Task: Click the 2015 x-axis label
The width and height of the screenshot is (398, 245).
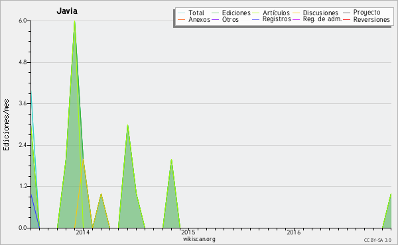Action: [x=188, y=232]
